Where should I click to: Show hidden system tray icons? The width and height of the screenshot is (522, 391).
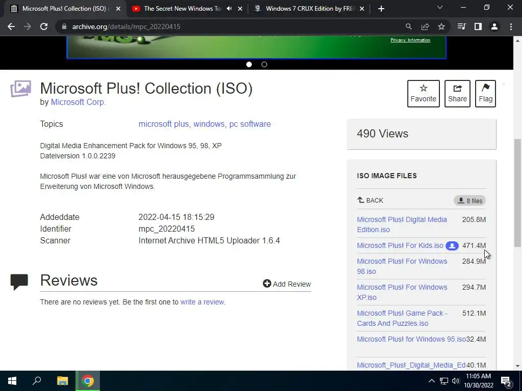431,381
